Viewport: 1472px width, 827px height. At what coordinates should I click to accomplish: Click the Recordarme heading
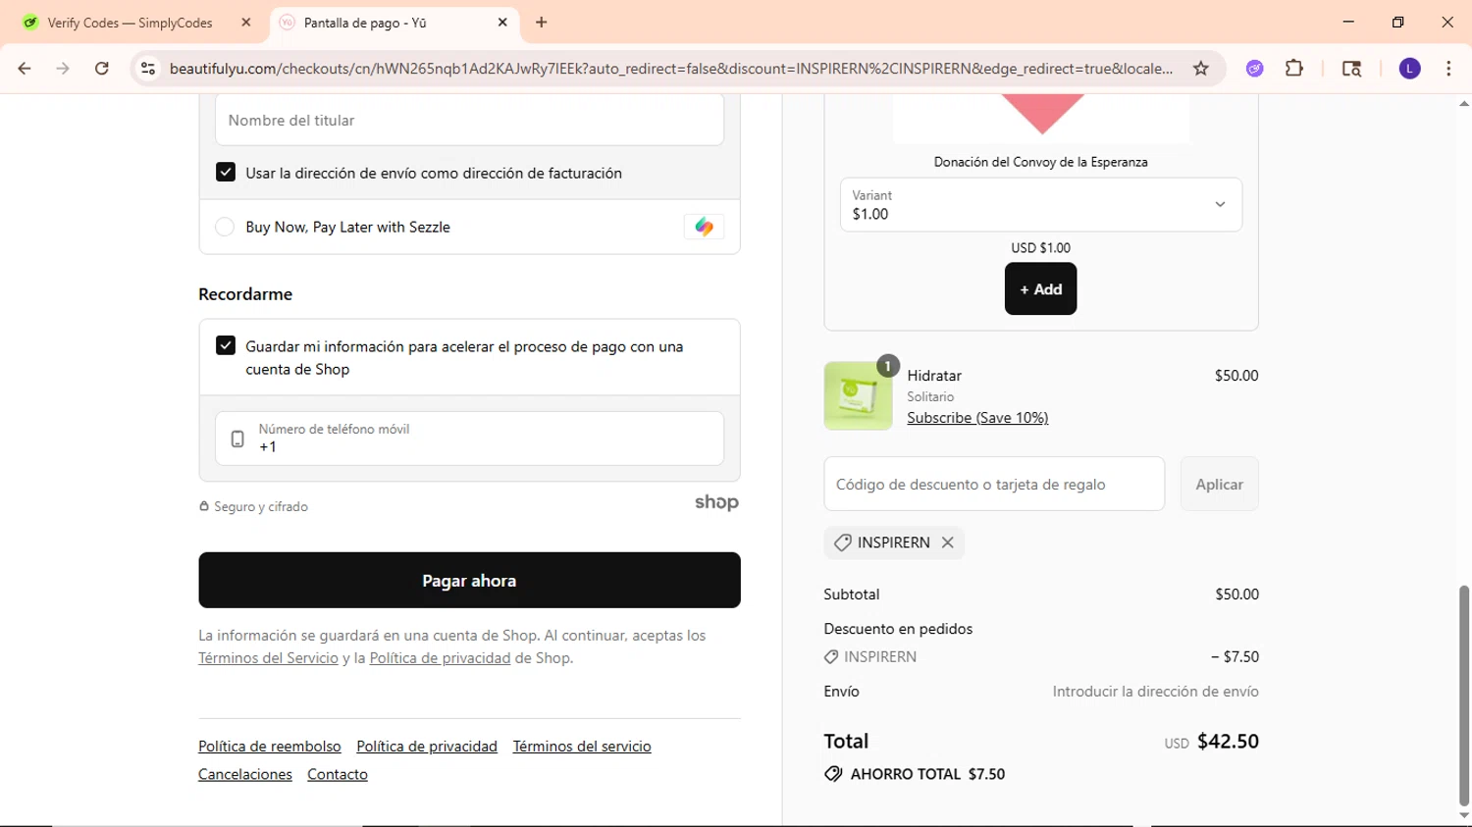[245, 294]
